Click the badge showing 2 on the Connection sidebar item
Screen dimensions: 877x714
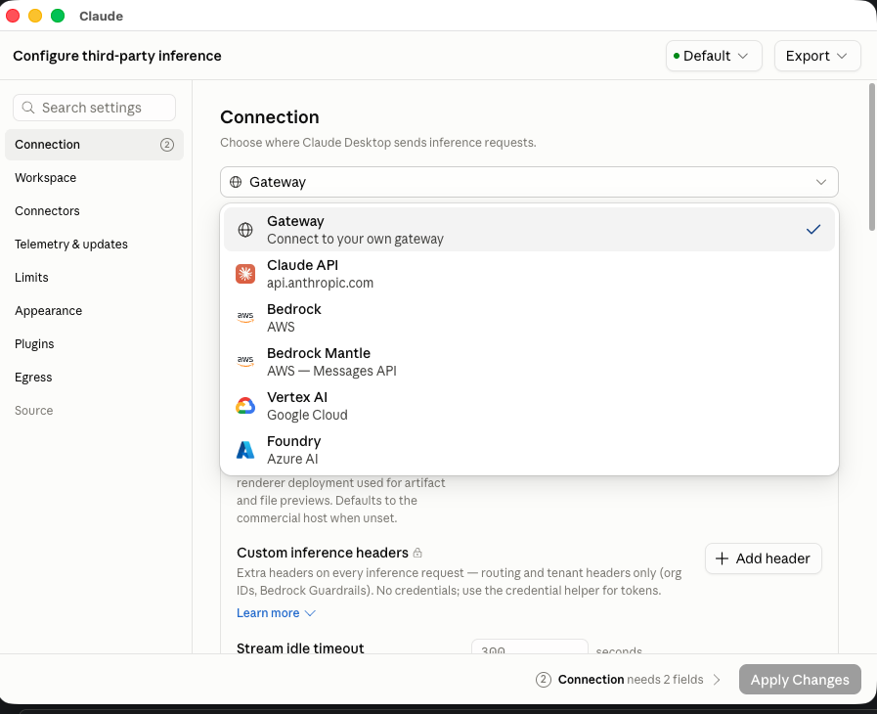click(166, 145)
